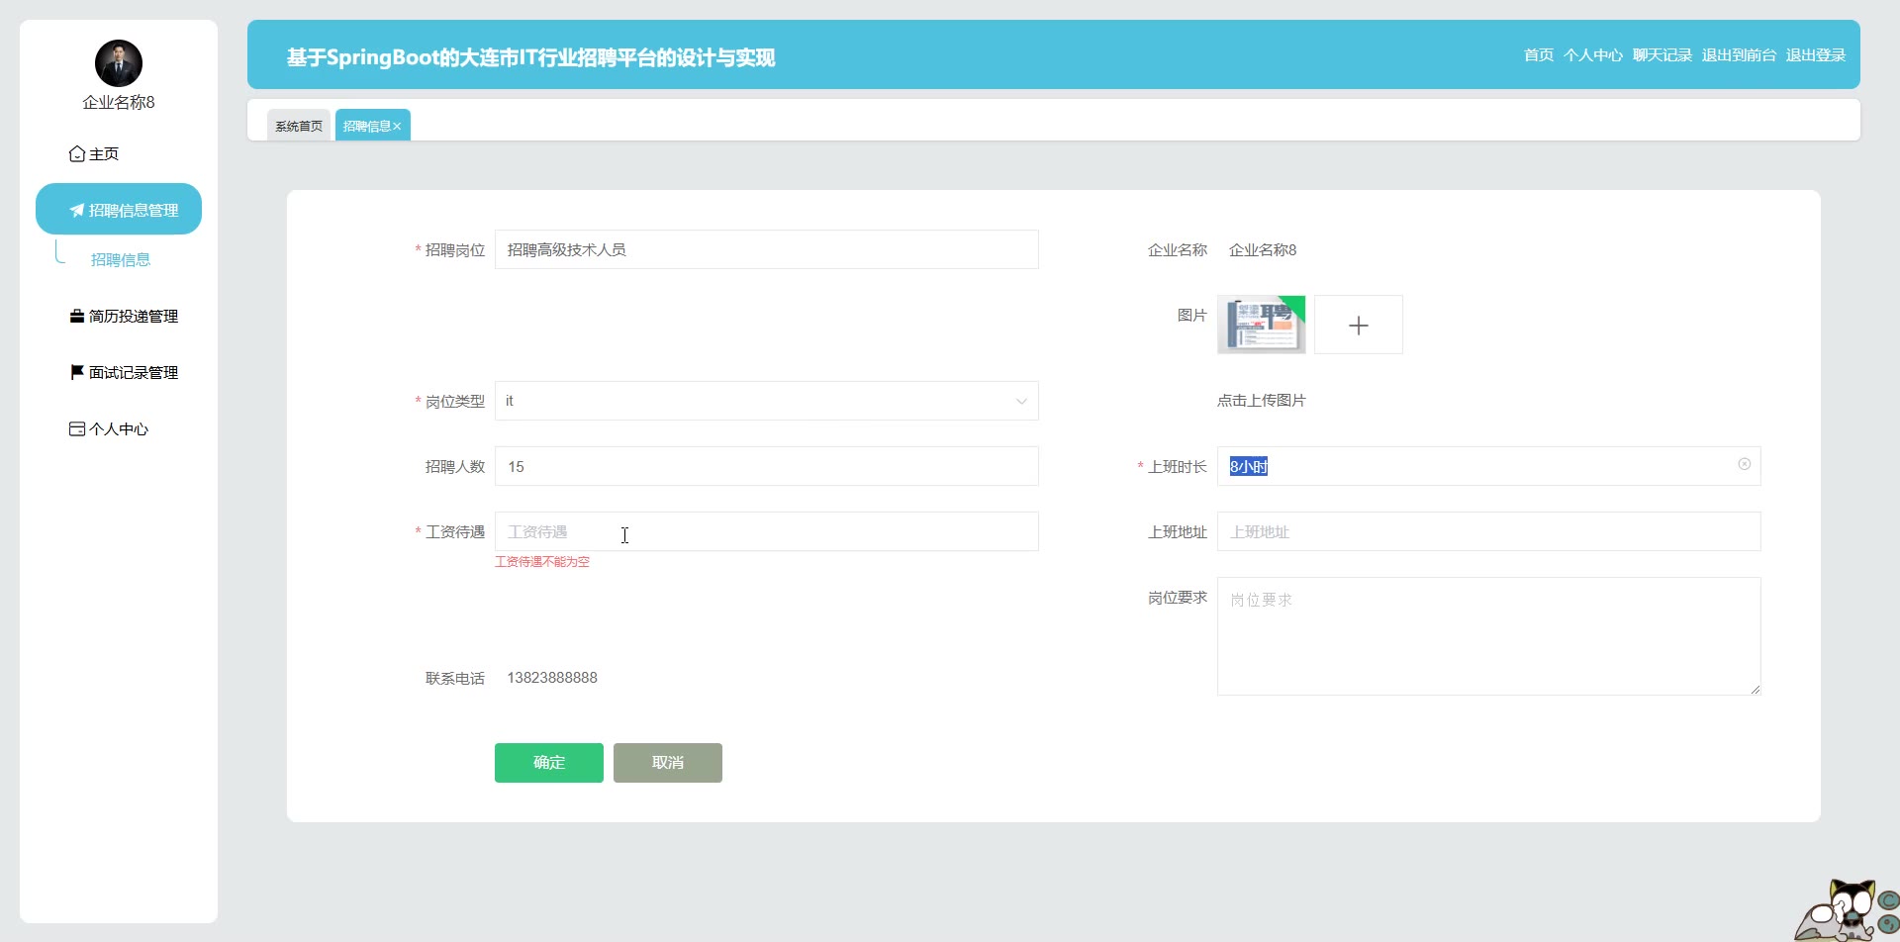Focus the 上班地址 input field
Image resolution: width=1900 pixels, height=942 pixels.
pyautogui.click(x=1489, y=531)
